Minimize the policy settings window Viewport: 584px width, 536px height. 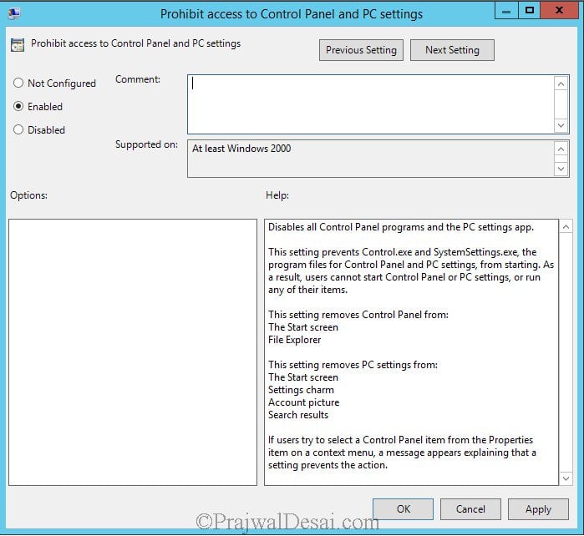click(506, 10)
